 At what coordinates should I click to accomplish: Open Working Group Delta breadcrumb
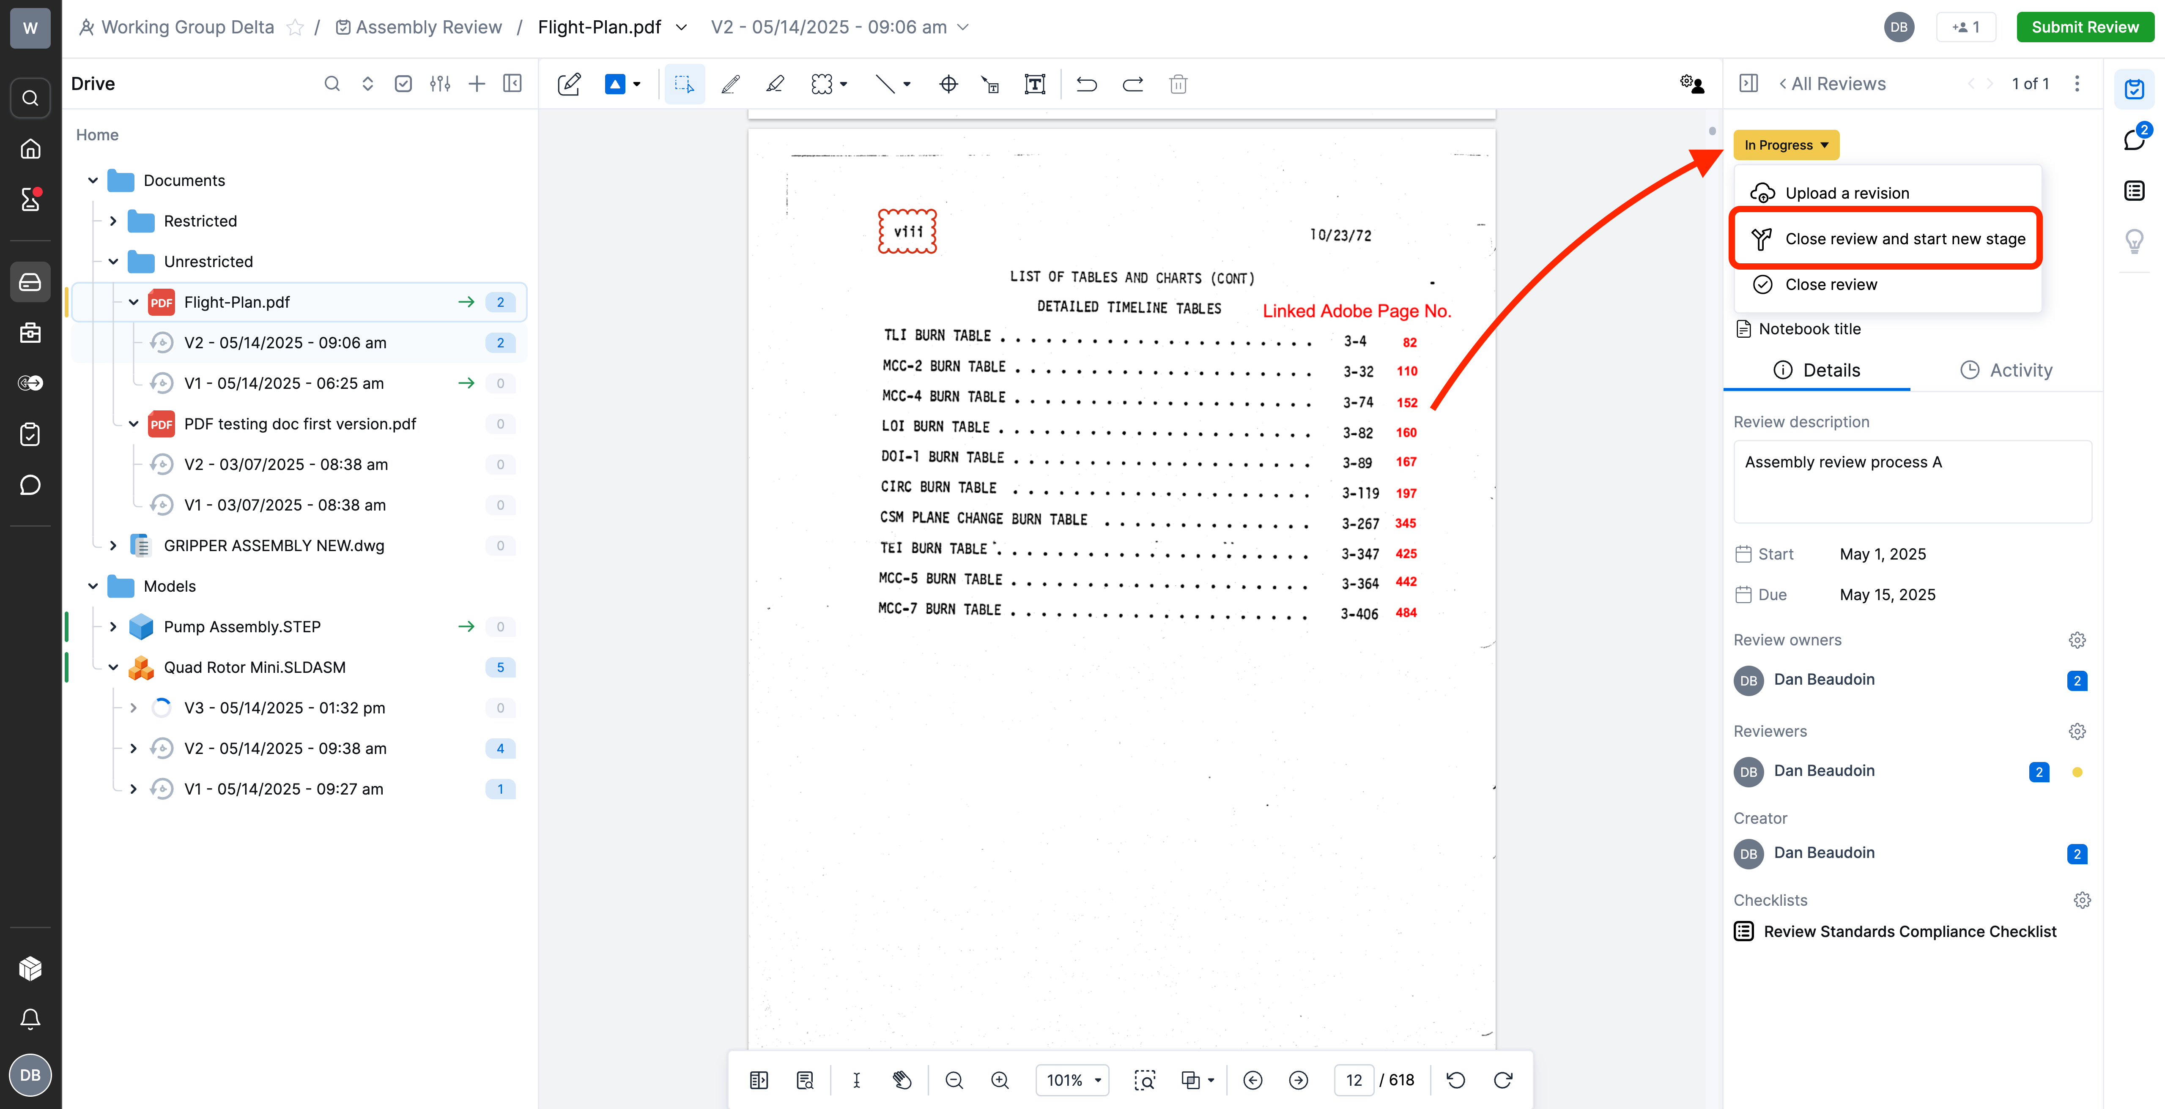tap(176, 27)
